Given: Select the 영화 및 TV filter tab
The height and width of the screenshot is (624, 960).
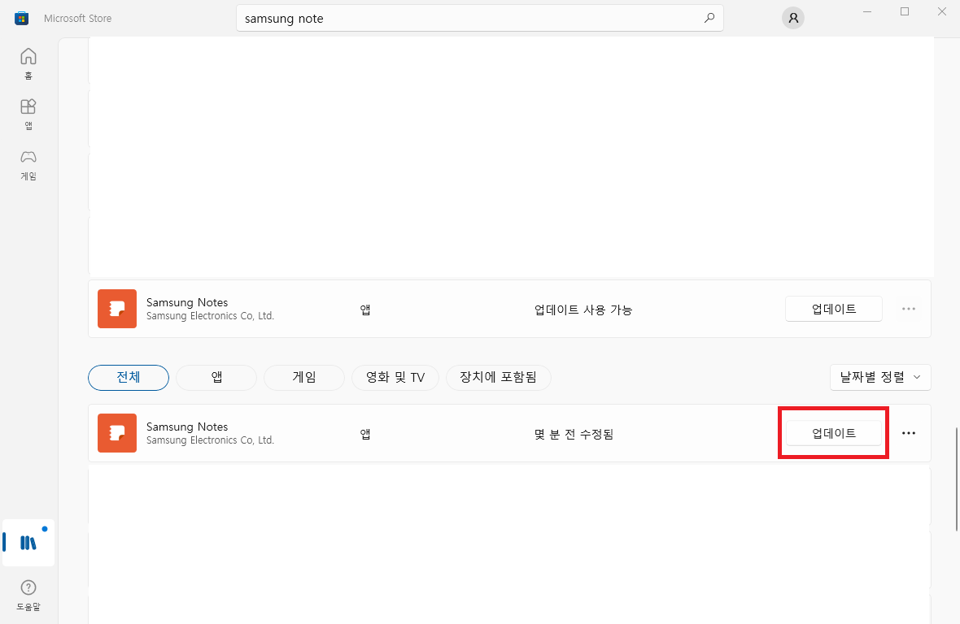Looking at the screenshot, I should tap(395, 377).
